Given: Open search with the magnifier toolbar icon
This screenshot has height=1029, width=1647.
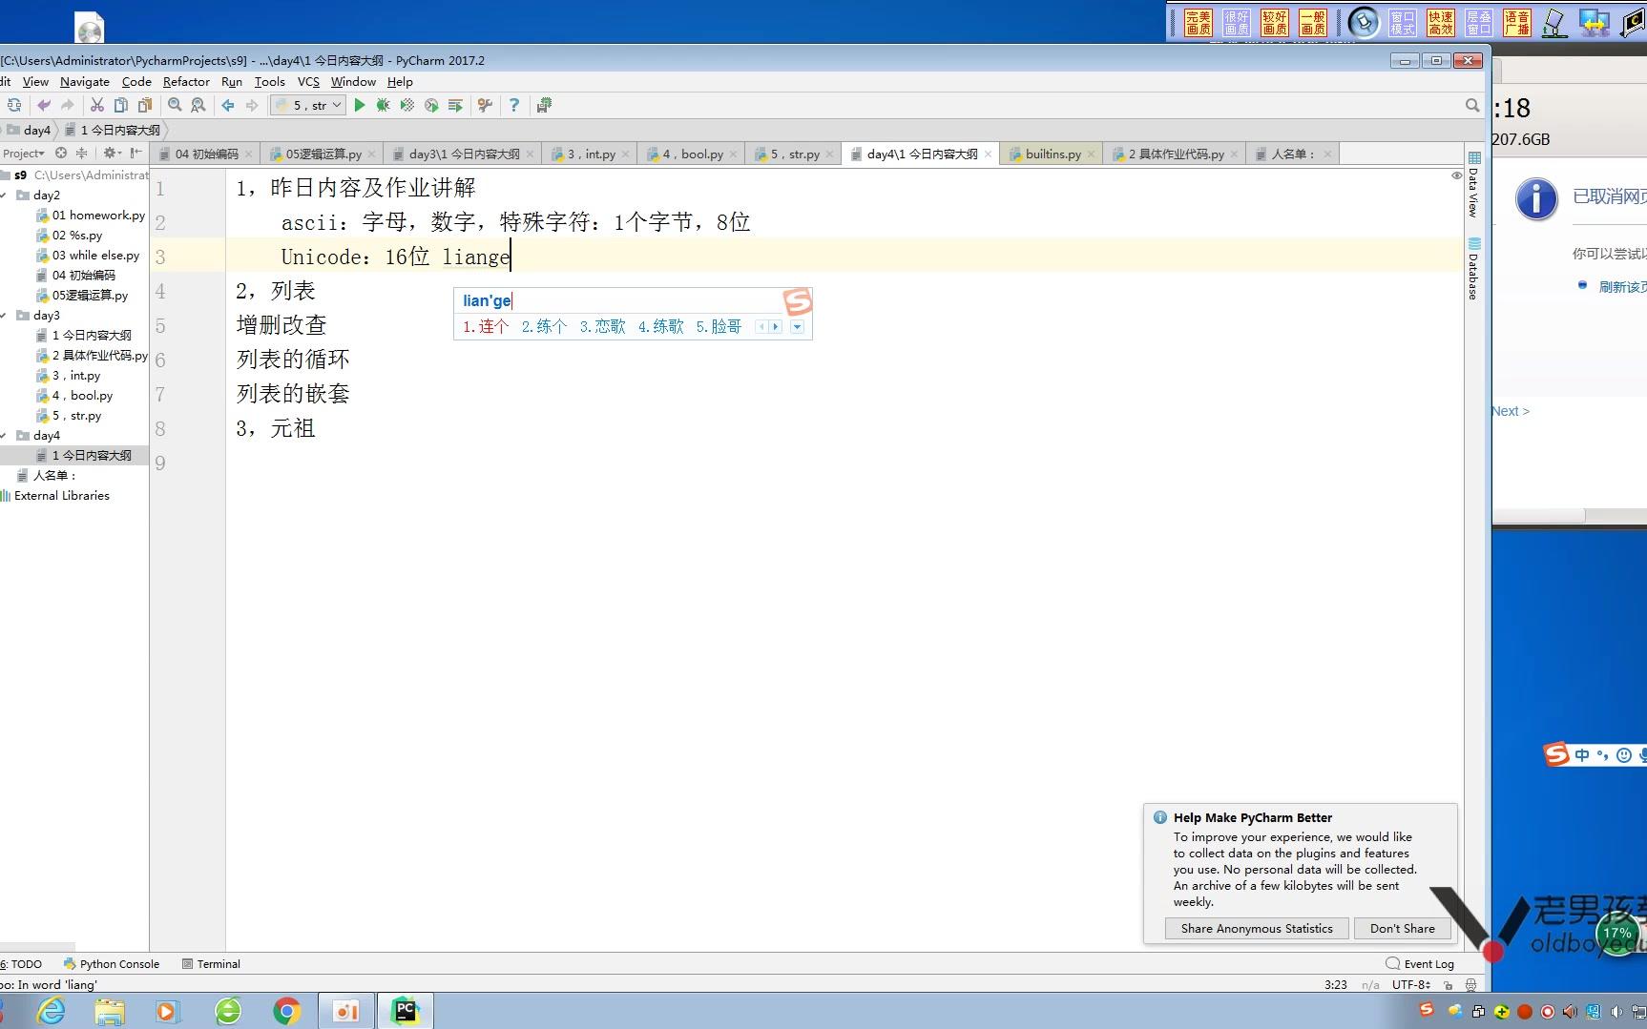Looking at the screenshot, I should [175, 105].
